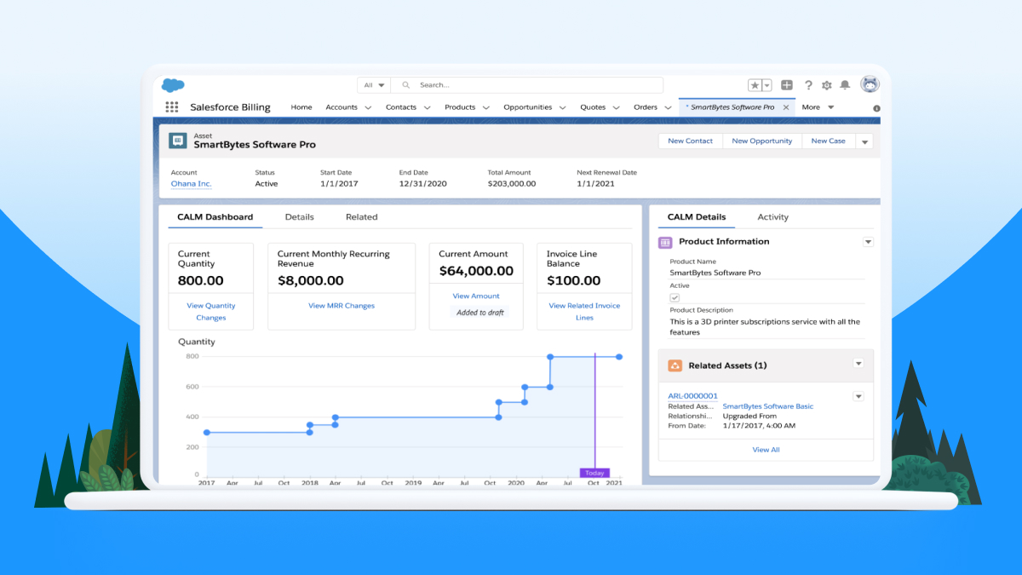Open the Ohana Inc. account link
Screen dimensions: 1022x575
[x=190, y=183]
